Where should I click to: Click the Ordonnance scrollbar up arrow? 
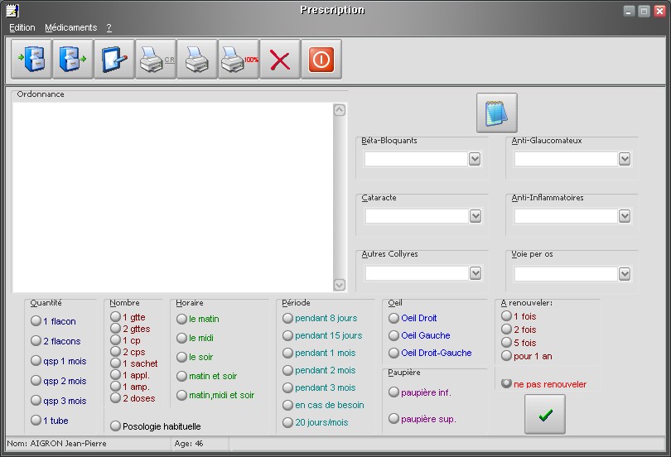click(340, 110)
